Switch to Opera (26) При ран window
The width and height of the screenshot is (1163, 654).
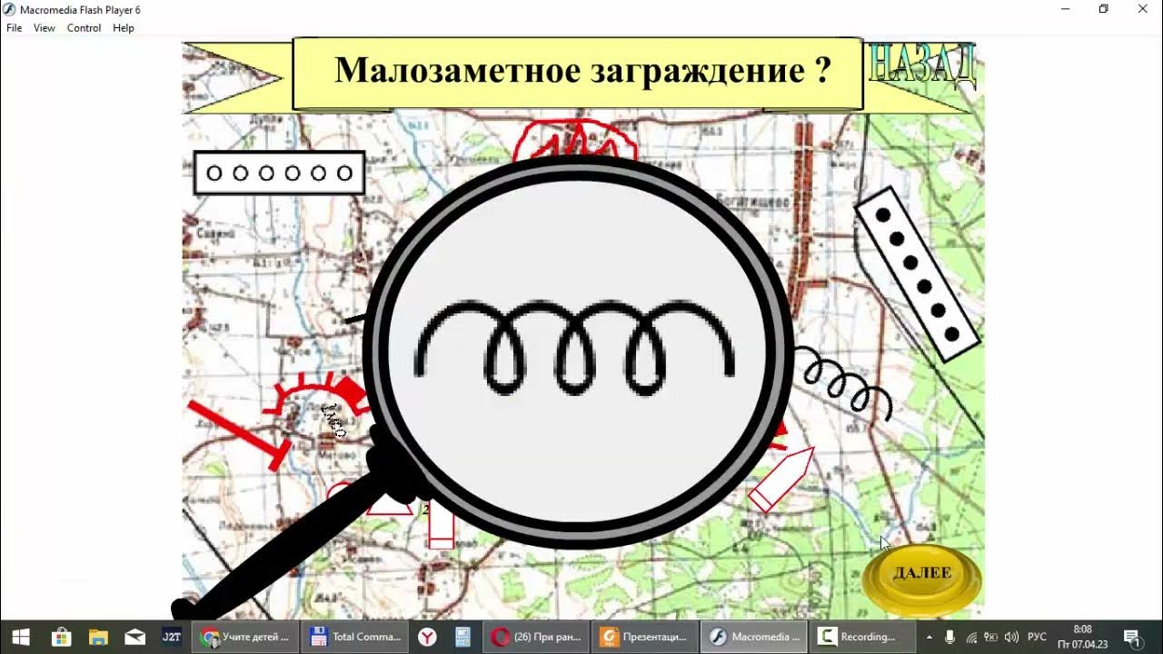(535, 637)
